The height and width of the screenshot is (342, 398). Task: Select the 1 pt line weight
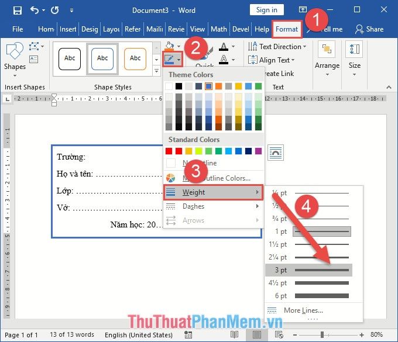(309, 232)
